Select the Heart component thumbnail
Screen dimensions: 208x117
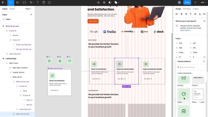(184, 95)
